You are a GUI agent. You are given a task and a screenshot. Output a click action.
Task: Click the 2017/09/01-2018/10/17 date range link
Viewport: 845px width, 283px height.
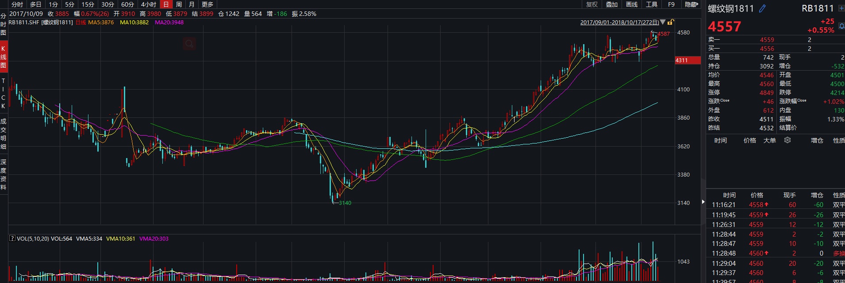point(619,22)
